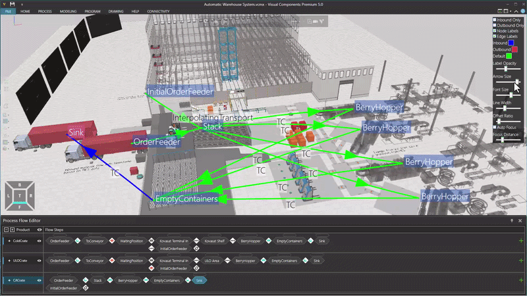Viewport: 527px width, 296px height.
Task: Expand all products with the plus icon
Action: click(x=12, y=230)
